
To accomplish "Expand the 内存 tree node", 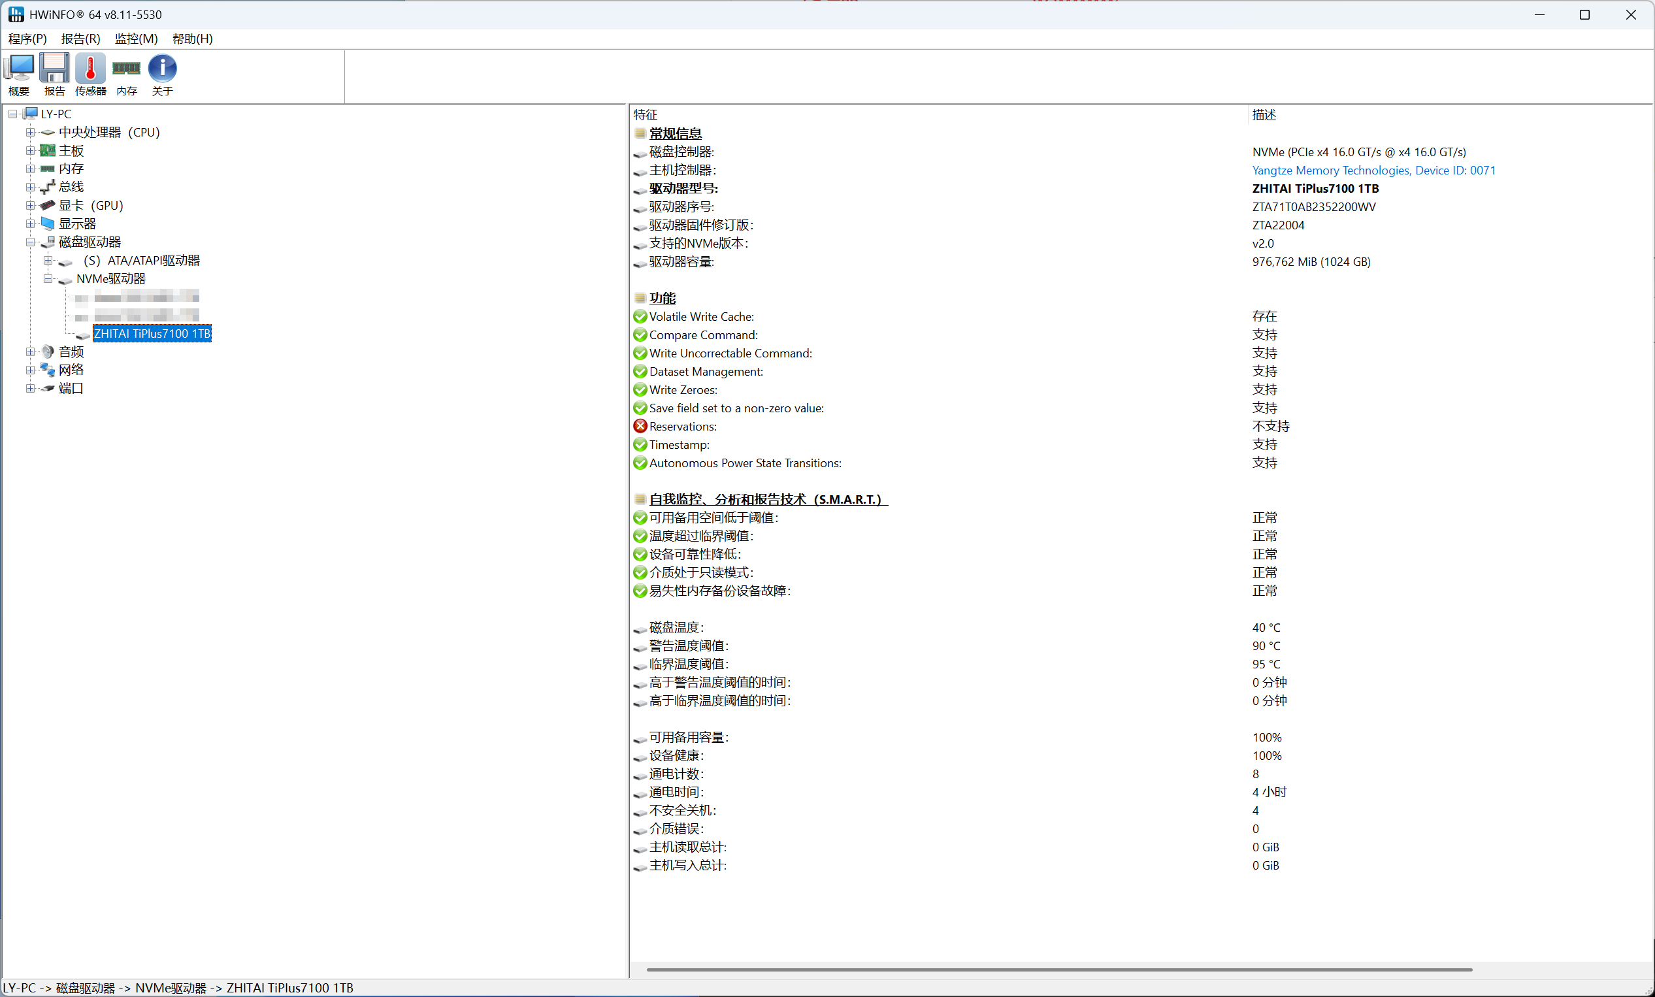I will [30, 169].
